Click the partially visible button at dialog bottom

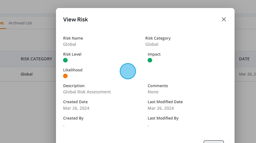[x=213, y=142]
